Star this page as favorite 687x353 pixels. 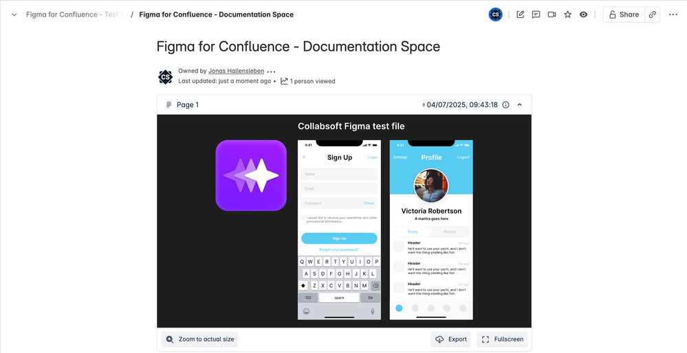567,14
